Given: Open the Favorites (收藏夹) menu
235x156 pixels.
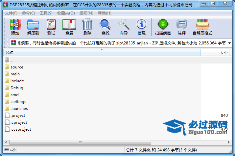Looking at the screenshot, I should pyautogui.click(x=66, y=13).
